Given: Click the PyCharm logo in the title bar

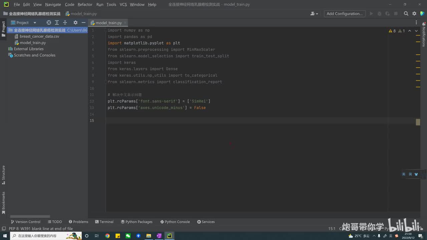Looking at the screenshot, I should point(6,4).
